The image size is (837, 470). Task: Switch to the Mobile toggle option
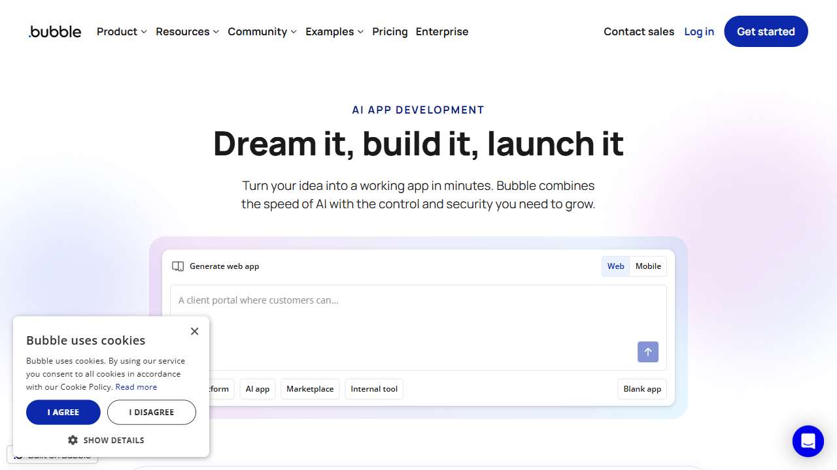click(x=648, y=266)
